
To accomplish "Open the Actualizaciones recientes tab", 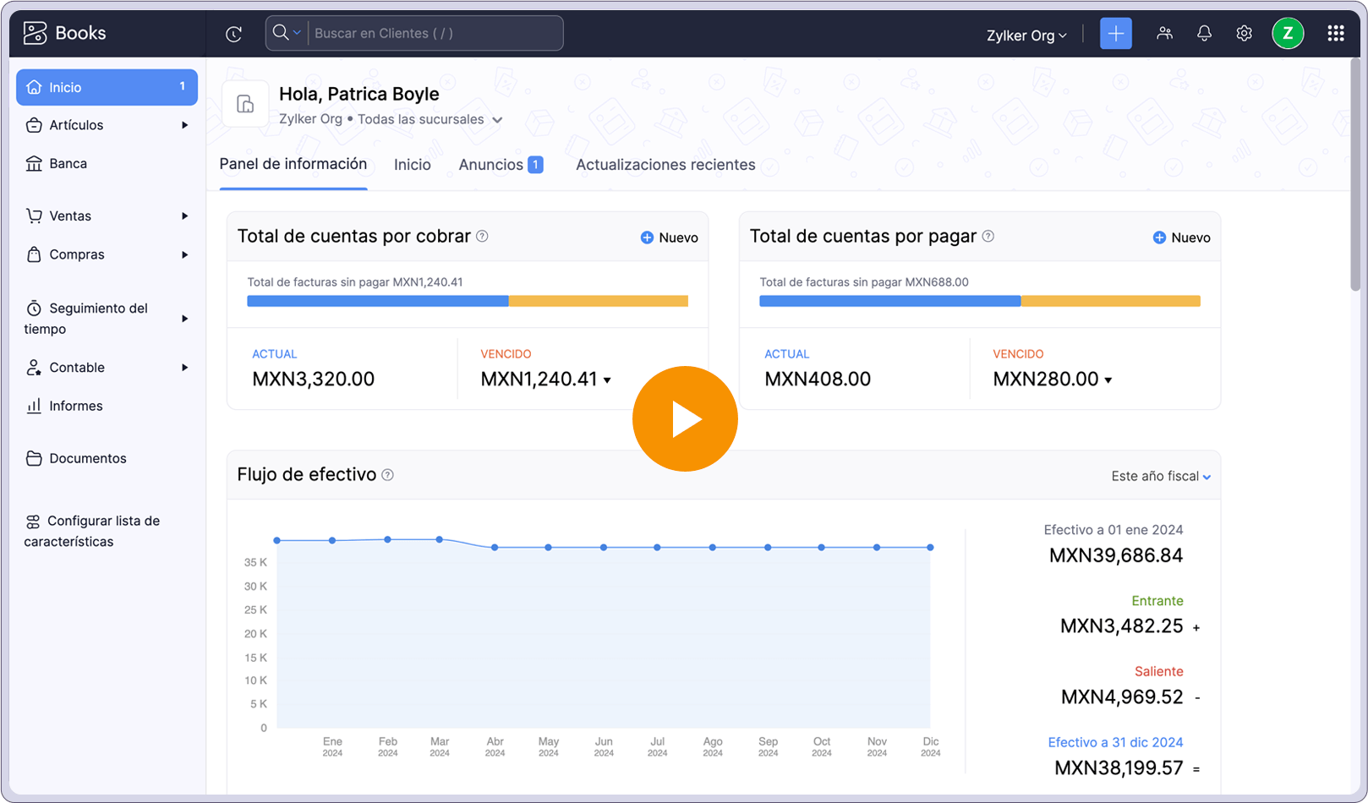I will (665, 165).
